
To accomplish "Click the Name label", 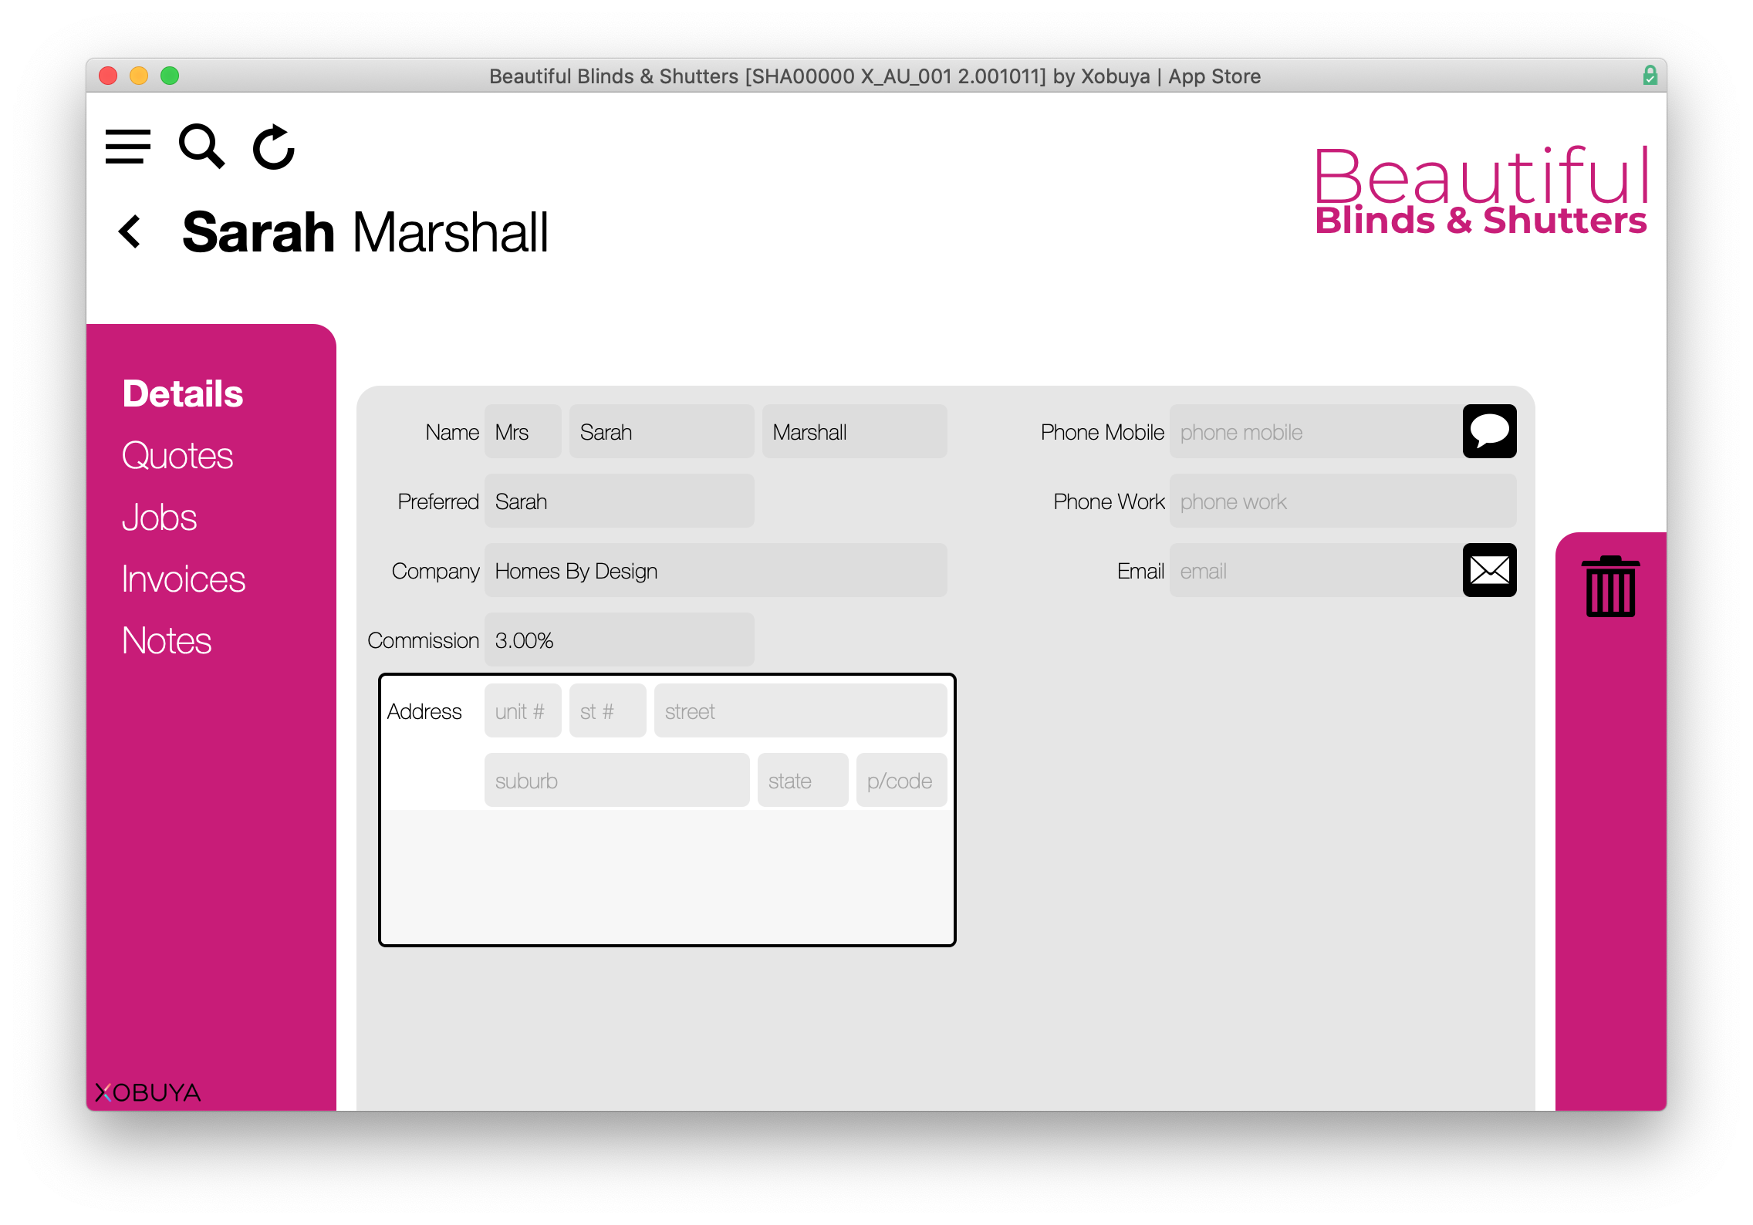I will 452,432.
